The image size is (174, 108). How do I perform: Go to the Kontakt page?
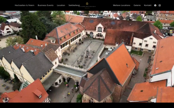[x=148, y=5]
